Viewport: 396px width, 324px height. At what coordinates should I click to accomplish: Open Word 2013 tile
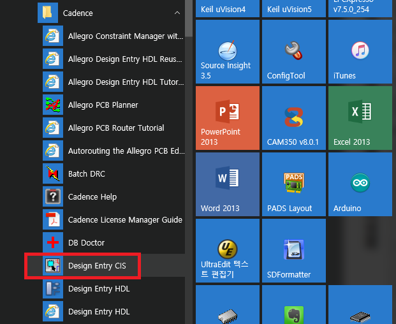click(x=228, y=184)
